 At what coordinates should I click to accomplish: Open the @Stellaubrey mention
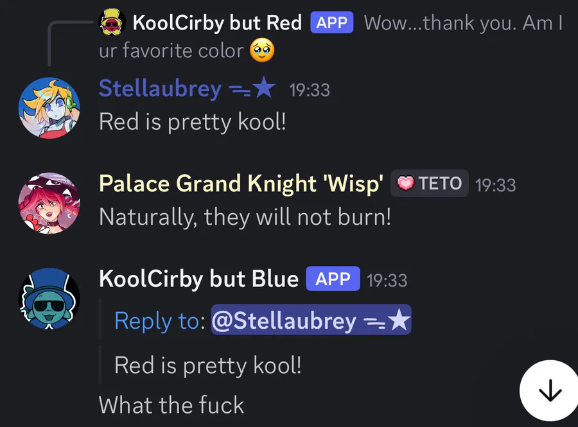coord(311,320)
